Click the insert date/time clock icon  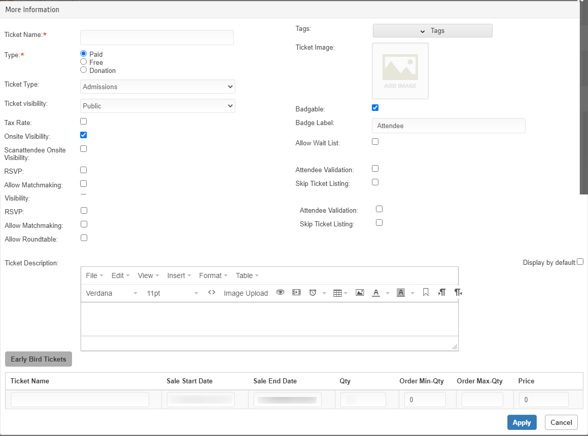pos(313,293)
